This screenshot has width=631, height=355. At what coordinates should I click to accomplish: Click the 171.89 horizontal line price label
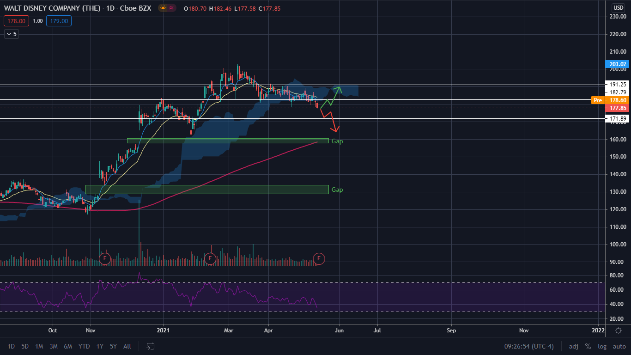click(x=618, y=119)
